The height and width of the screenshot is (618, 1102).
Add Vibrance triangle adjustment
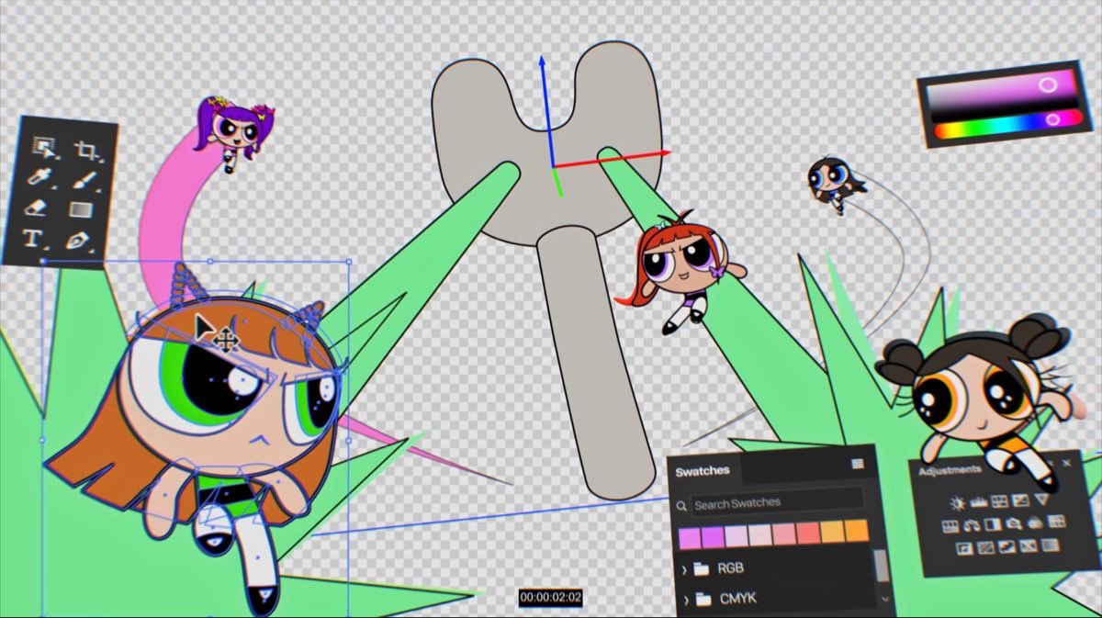pyautogui.click(x=1041, y=499)
